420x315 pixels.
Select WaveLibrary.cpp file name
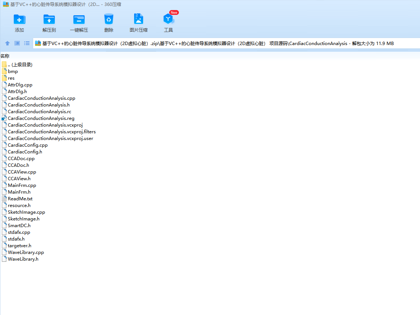(x=26, y=252)
